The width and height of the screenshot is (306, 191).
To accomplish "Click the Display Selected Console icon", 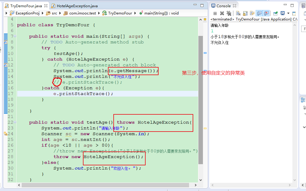I will (282, 13).
